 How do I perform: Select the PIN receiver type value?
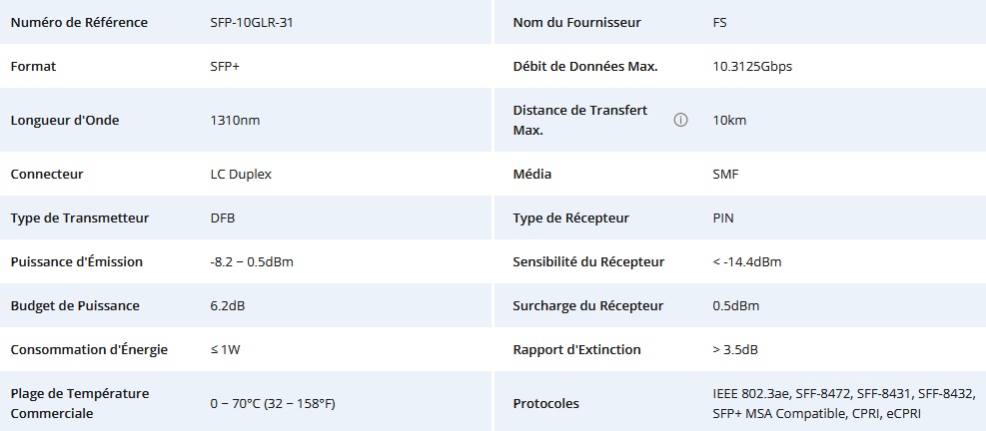tap(723, 217)
